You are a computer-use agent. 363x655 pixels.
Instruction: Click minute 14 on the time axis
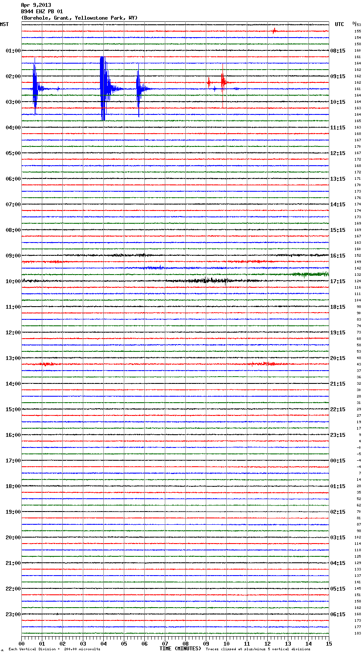point(308,643)
